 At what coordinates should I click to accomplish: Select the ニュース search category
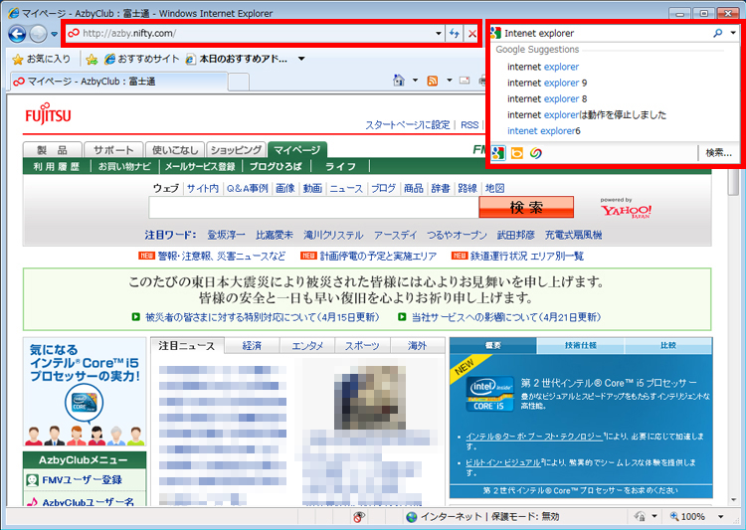[346, 188]
